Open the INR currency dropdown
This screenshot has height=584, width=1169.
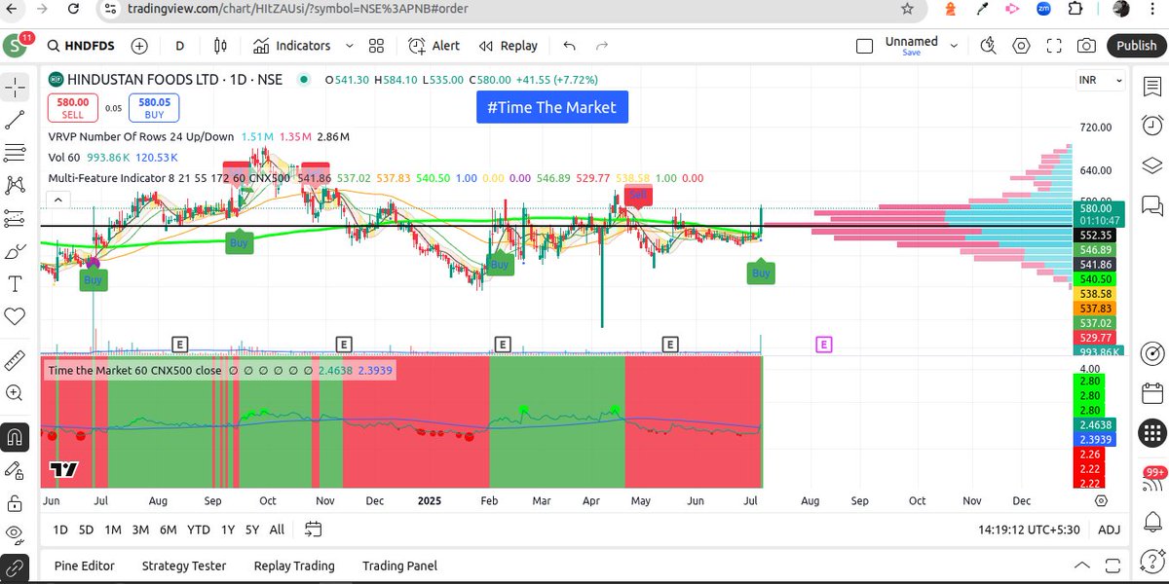tap(1101, 81)
